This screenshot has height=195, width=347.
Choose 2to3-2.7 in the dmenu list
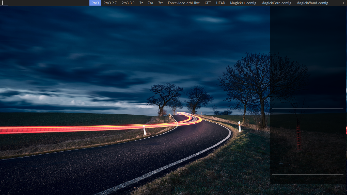110,3
